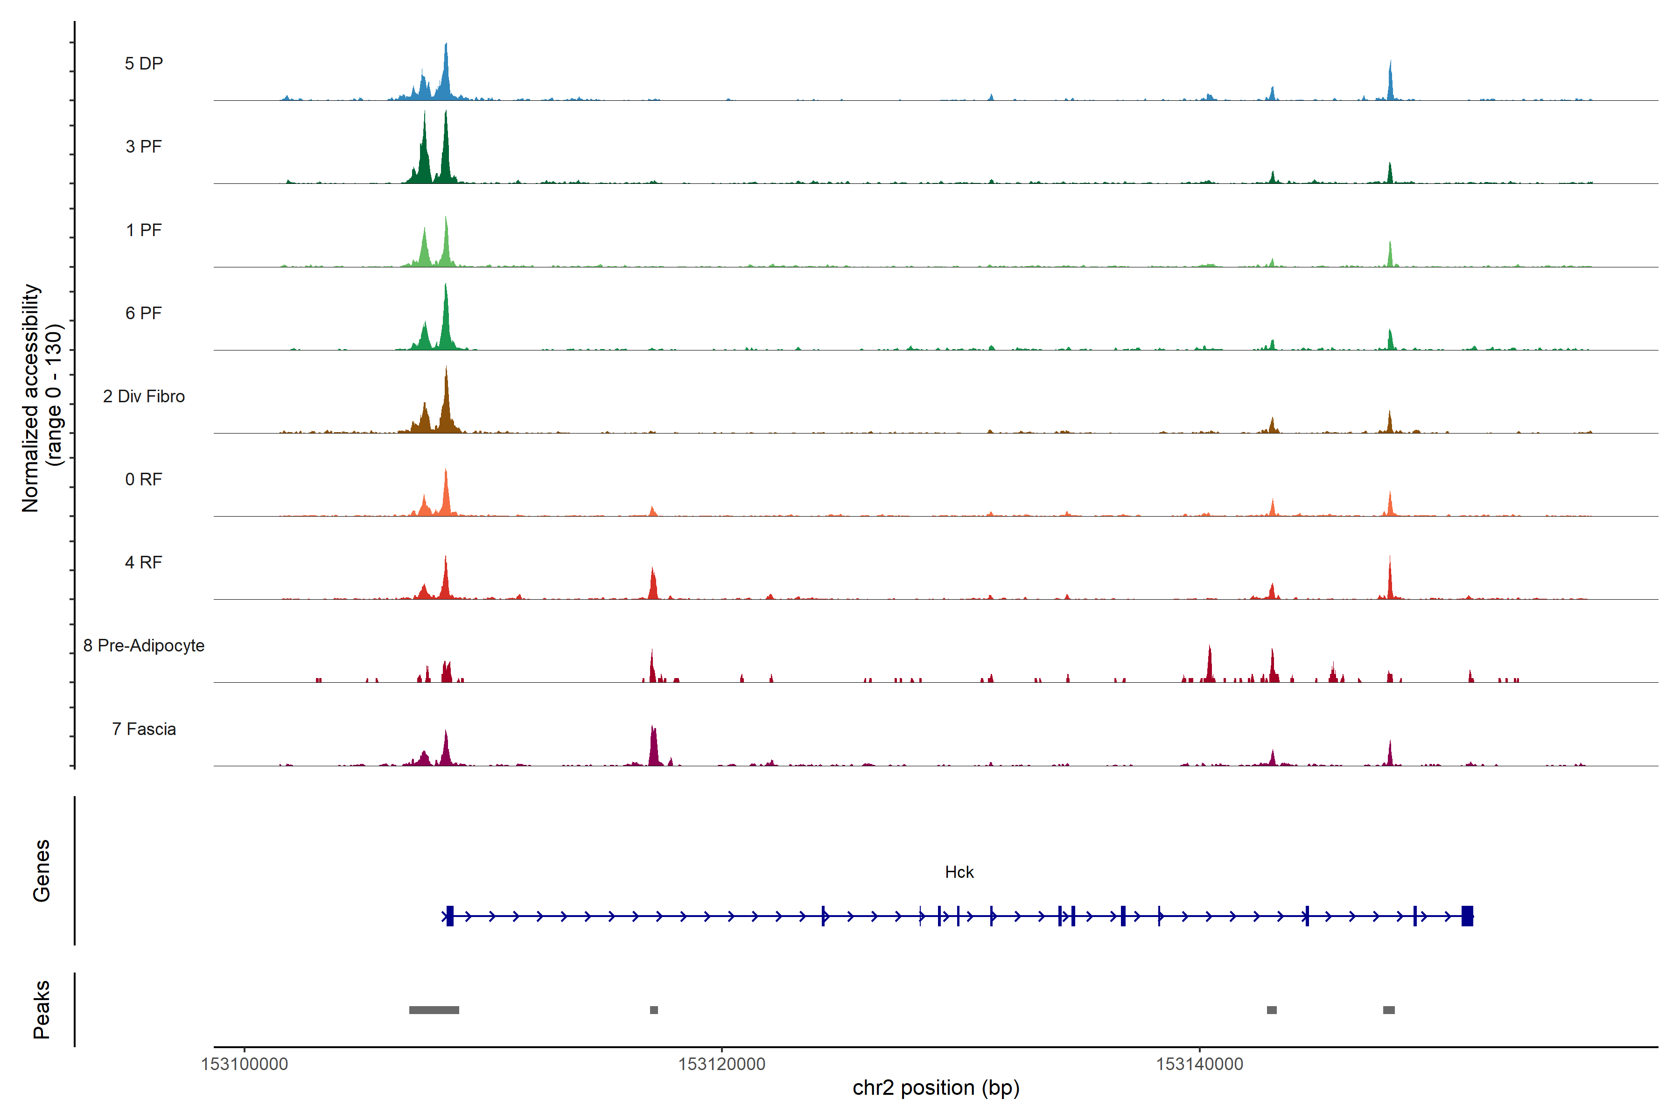
Task: Click the large last exon of Hck
Action: point(1467,916)
